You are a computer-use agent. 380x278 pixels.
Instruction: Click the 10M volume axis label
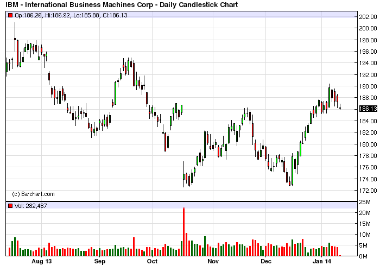click(x=364, y=235)
